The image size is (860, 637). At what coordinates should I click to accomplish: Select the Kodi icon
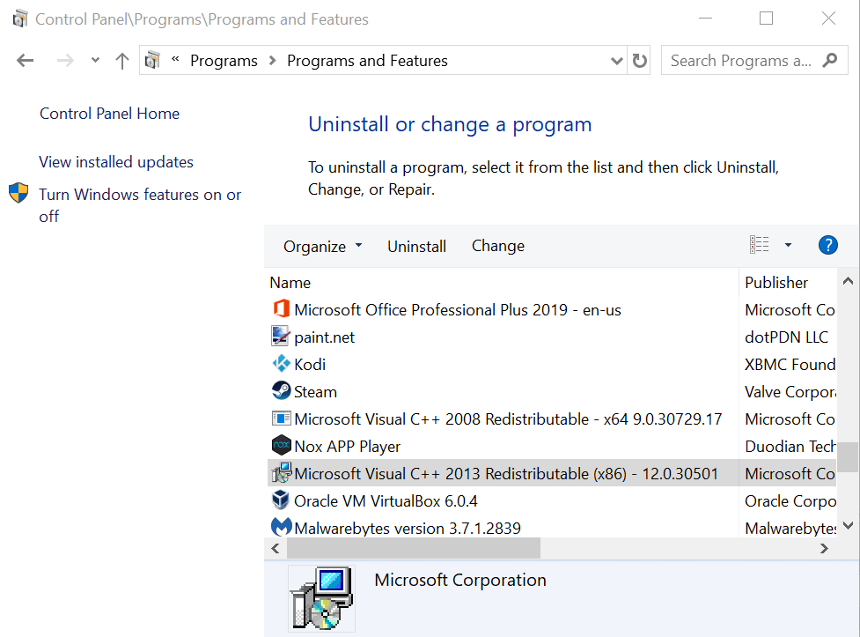pyautogui.click(x=282, y=364)
